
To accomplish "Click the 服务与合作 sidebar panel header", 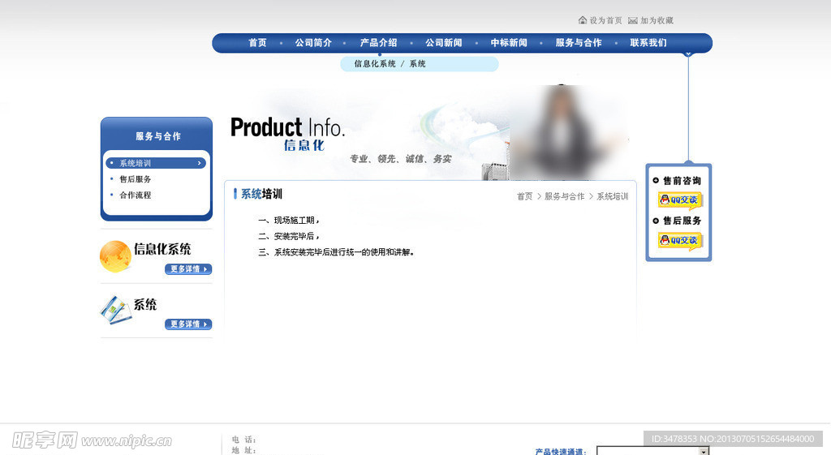I will coord(158,136).
